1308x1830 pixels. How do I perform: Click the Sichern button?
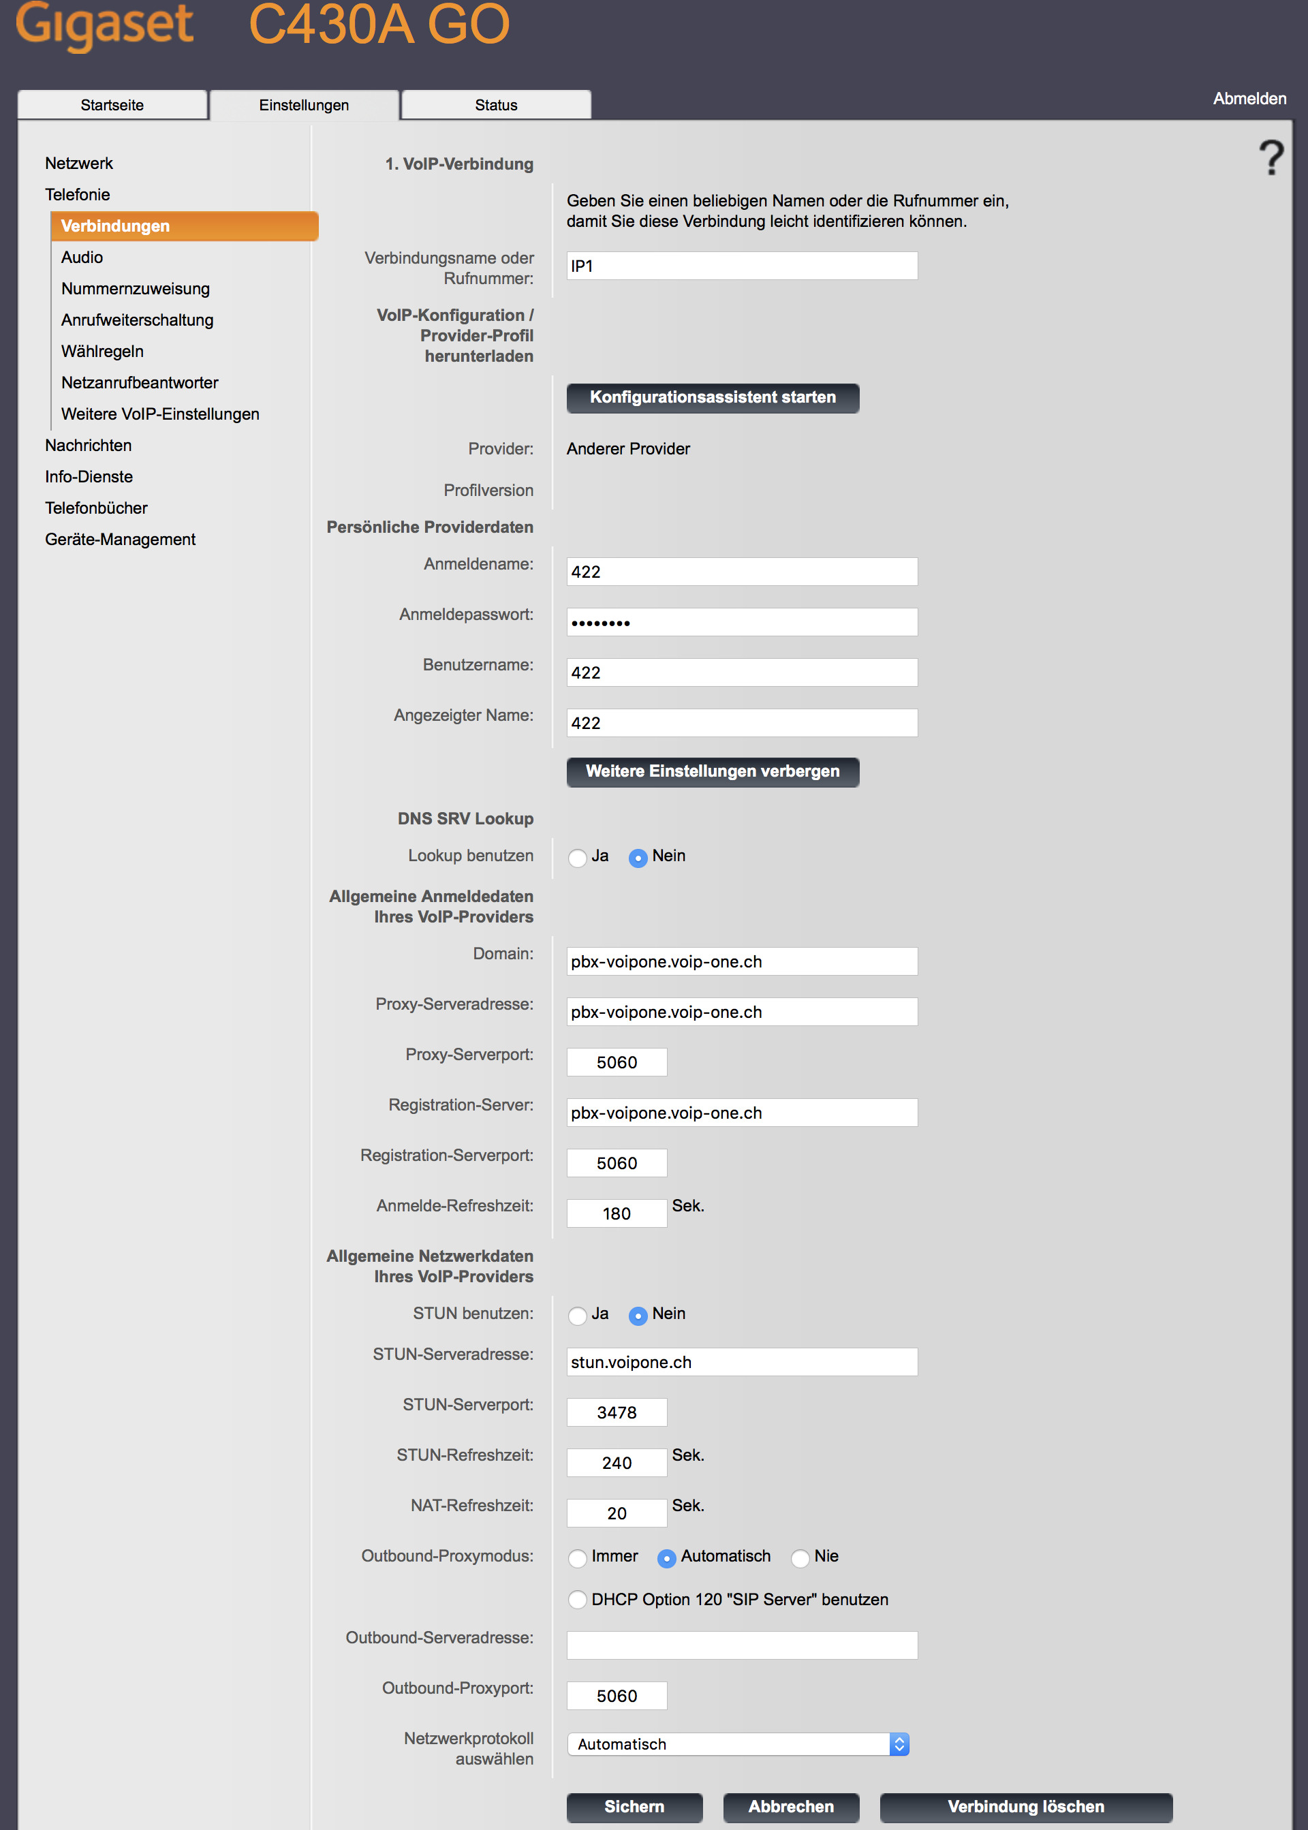click(x=635, y=1808)
